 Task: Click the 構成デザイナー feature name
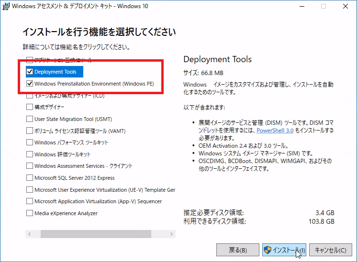click(49, 107)
